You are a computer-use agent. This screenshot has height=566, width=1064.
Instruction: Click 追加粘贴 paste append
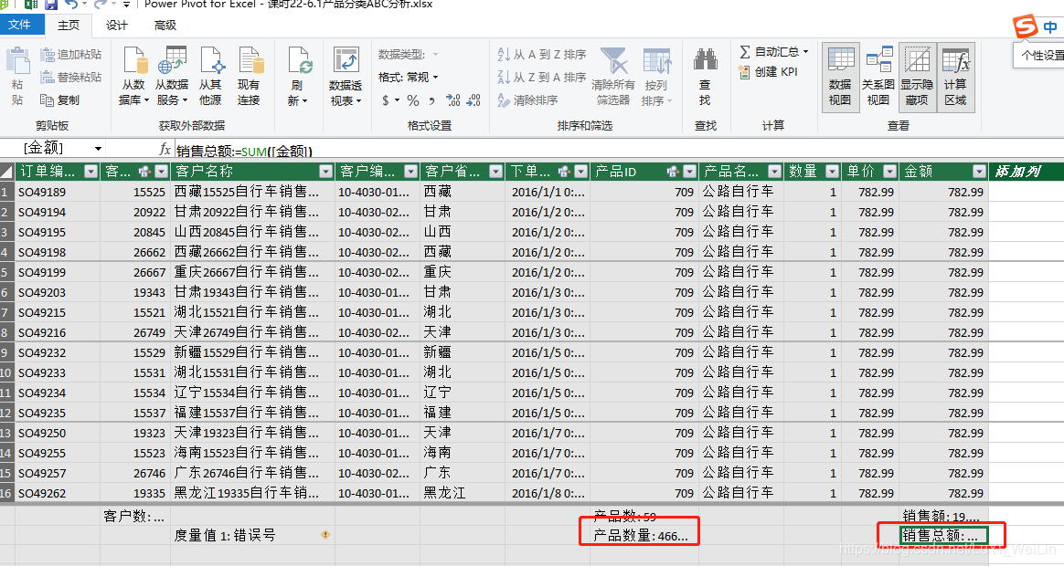click(71, 54)
